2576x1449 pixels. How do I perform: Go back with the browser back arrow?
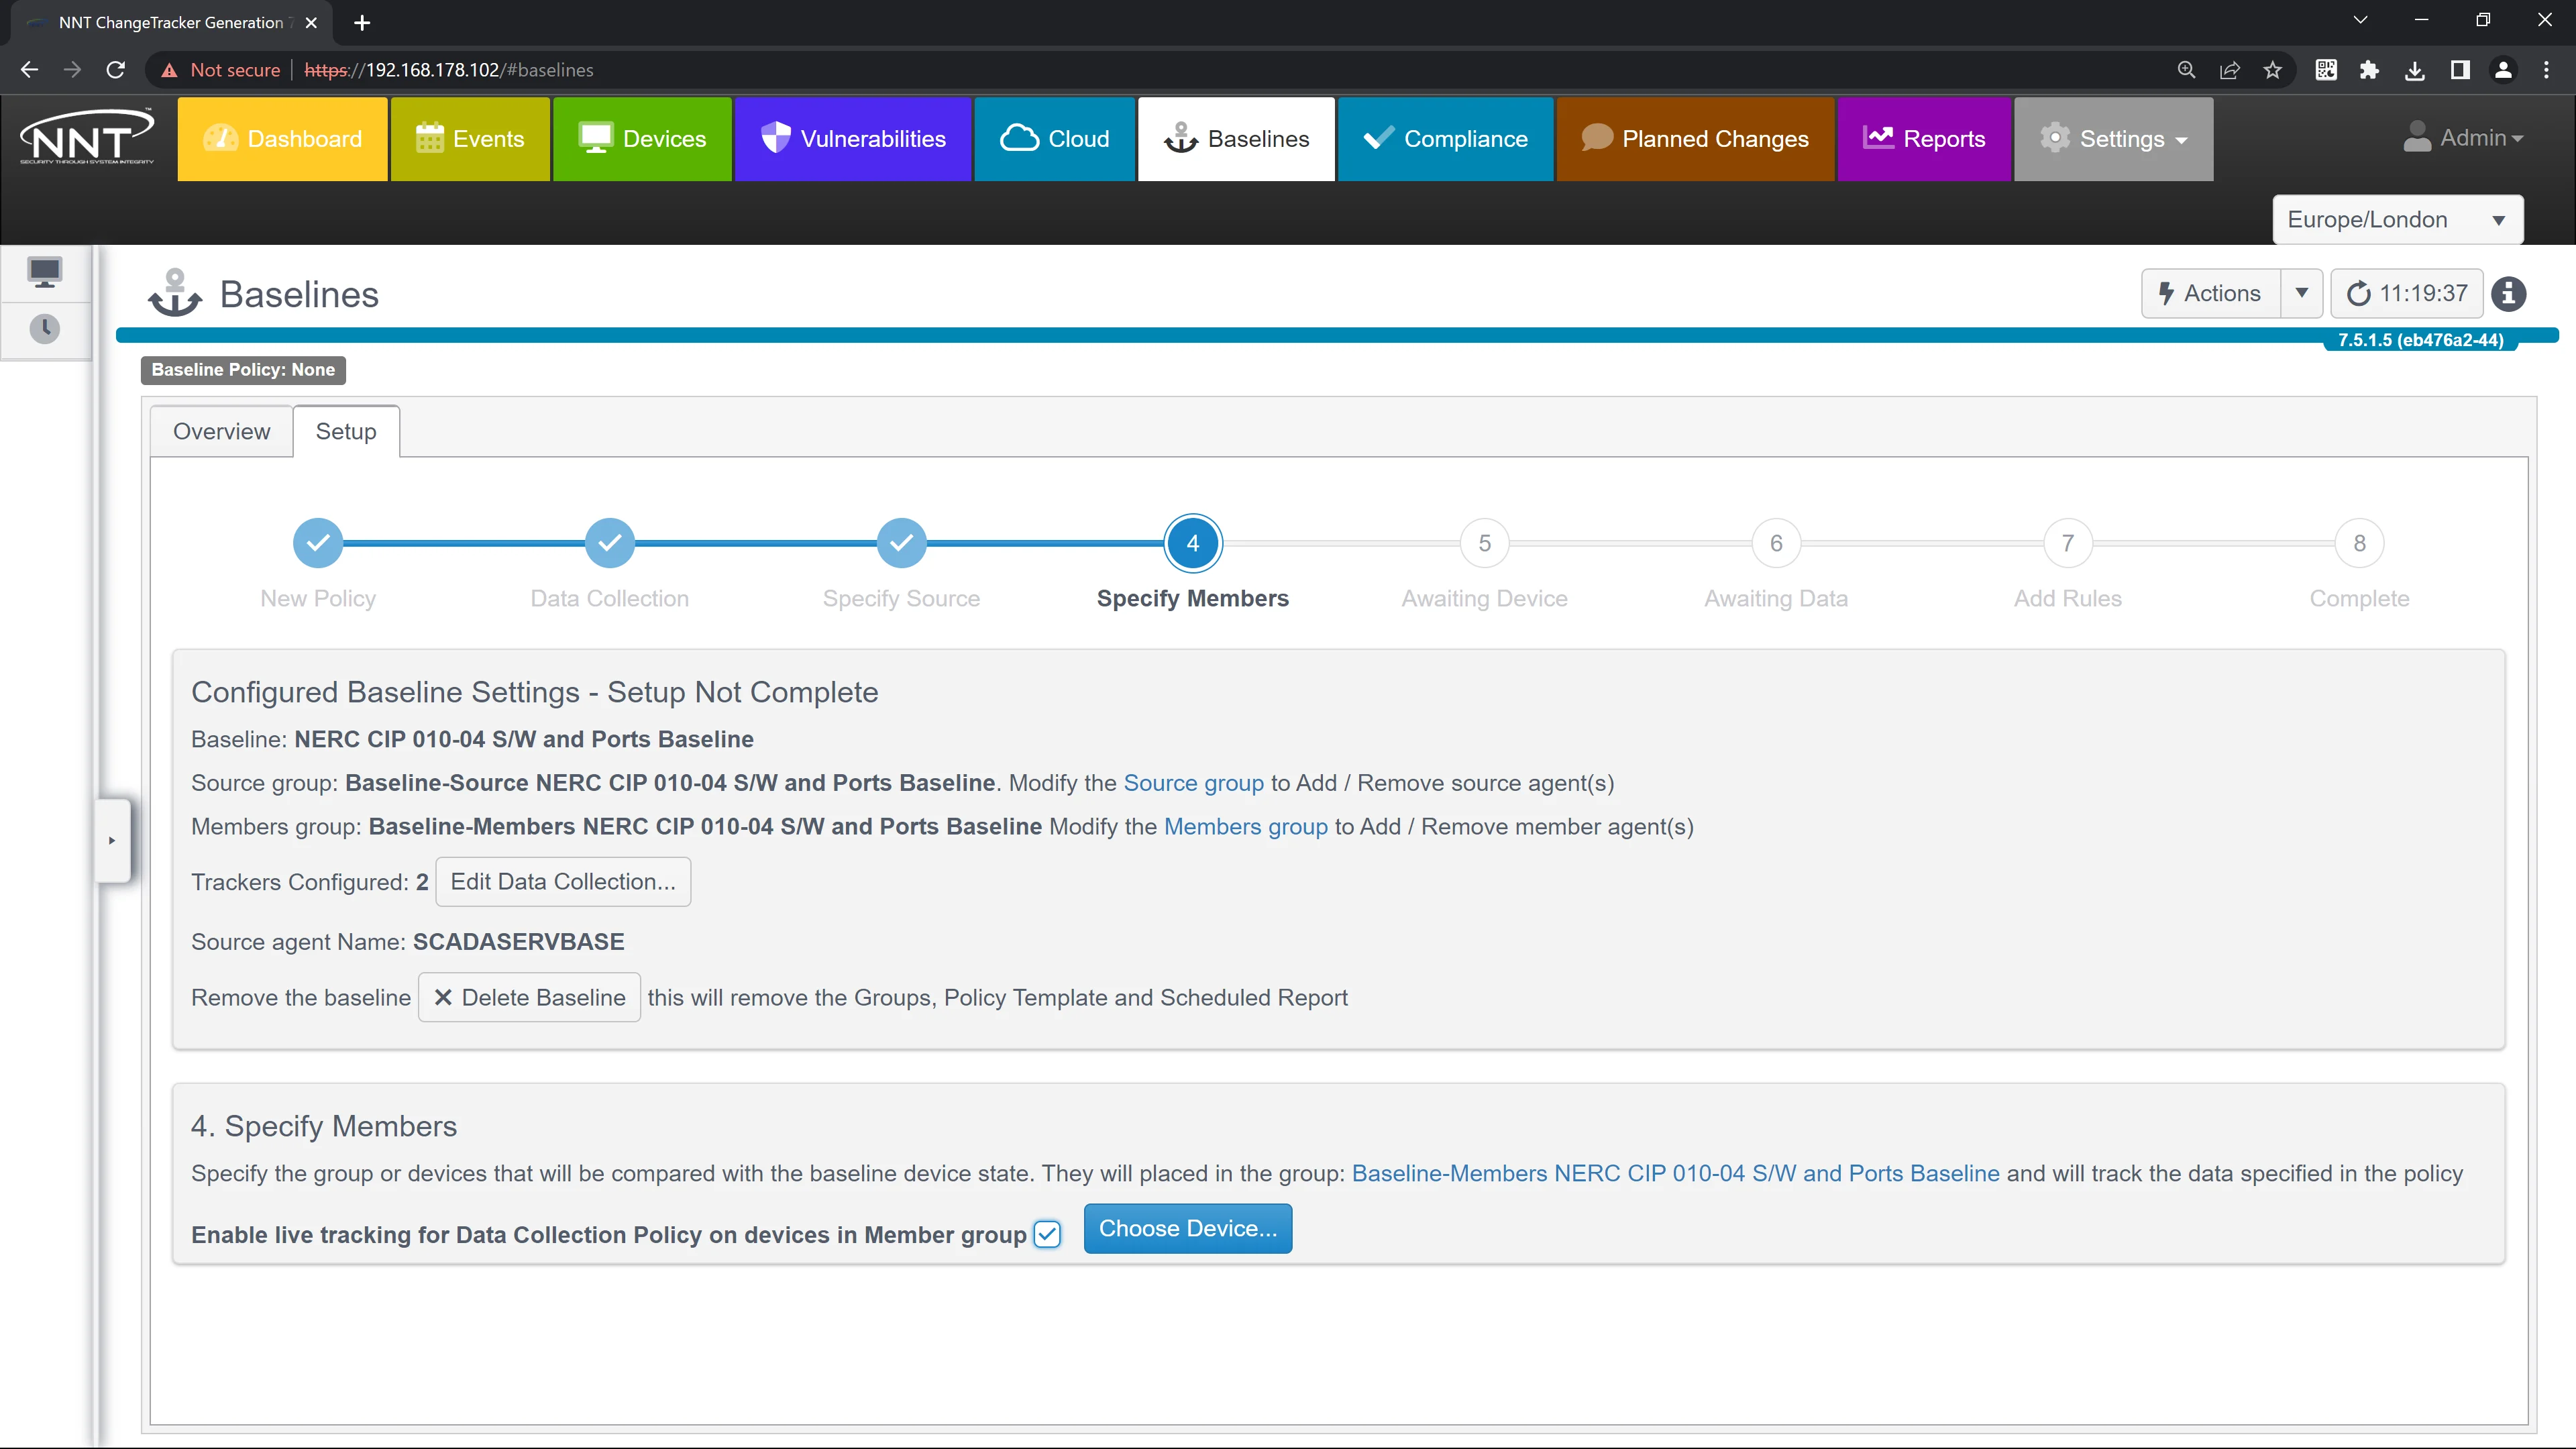pyautogui.click(x=29, y=70)
